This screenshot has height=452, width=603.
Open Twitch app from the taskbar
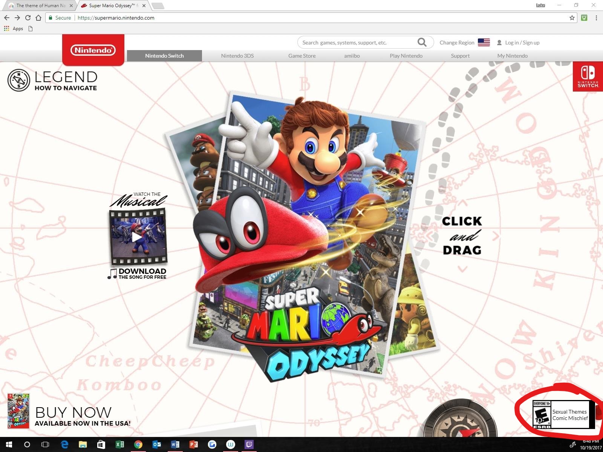point(249,444)
